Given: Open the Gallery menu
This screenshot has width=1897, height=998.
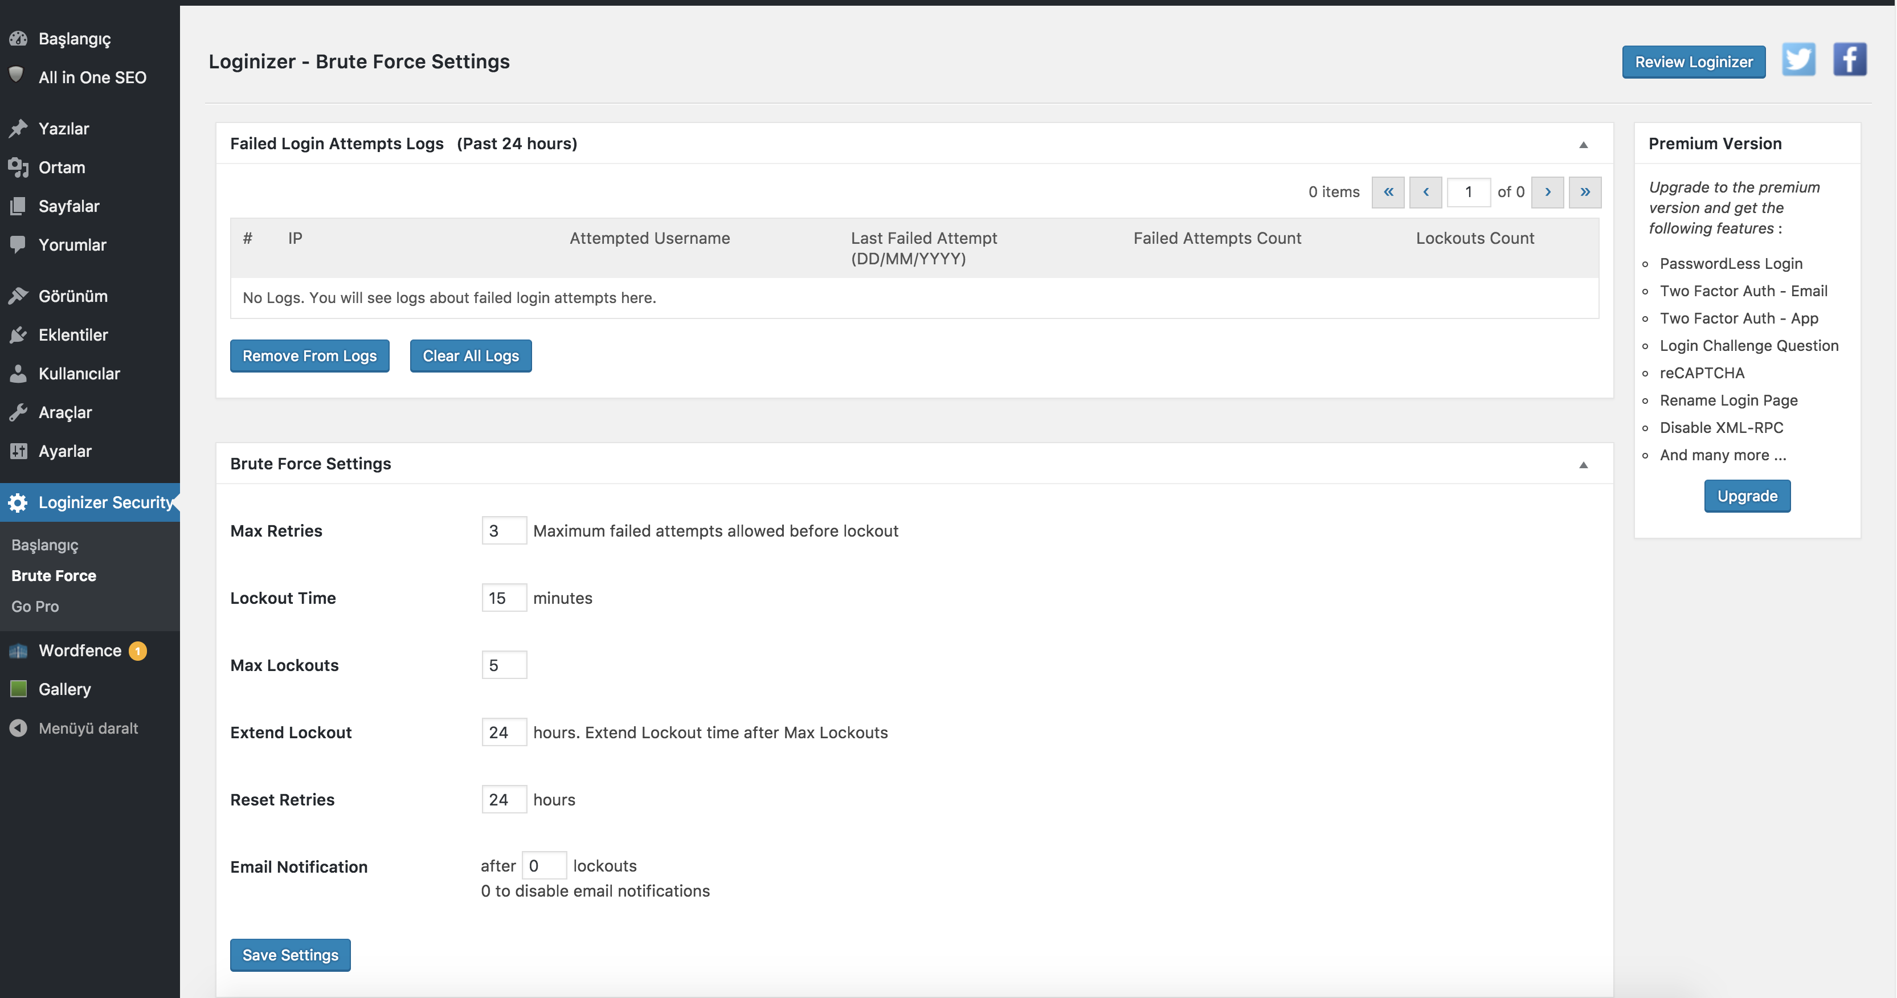Looking at the screenshot, I should point(90,689).
